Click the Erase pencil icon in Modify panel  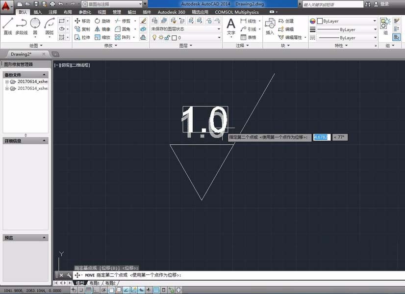[x=143, y=21]
